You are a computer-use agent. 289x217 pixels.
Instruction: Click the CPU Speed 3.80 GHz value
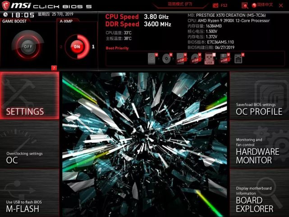point(156,17)
